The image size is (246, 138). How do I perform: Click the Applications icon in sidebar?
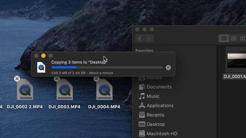click(x=142, y=105)
